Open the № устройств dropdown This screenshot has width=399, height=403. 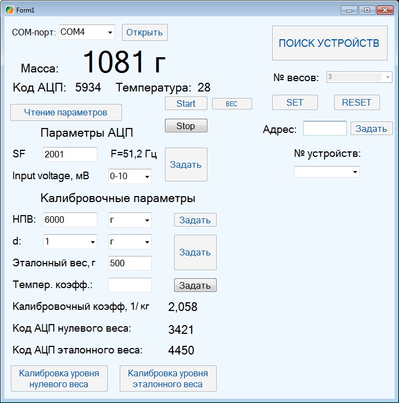(x=327, y=172)
